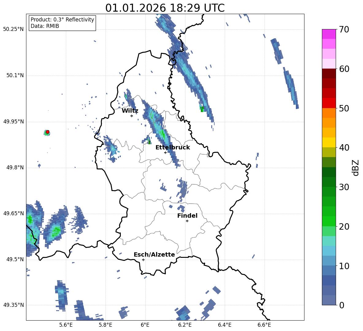The image size is (363, 331).
Task: Click the Ettelbruck city label
Action: click(173, 148)
